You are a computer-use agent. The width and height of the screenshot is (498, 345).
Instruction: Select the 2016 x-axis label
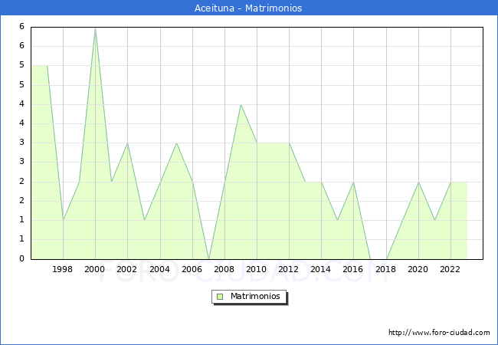tap(353, 269)
